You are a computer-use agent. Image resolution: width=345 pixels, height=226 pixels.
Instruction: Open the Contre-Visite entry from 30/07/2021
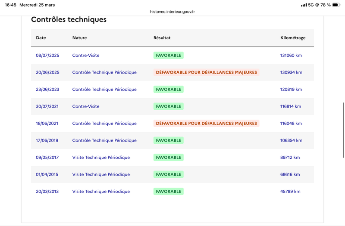(86, 106)
